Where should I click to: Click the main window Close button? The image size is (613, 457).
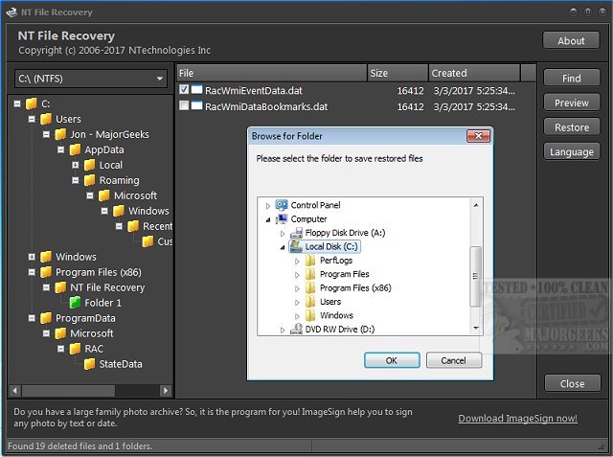(572, 383)
